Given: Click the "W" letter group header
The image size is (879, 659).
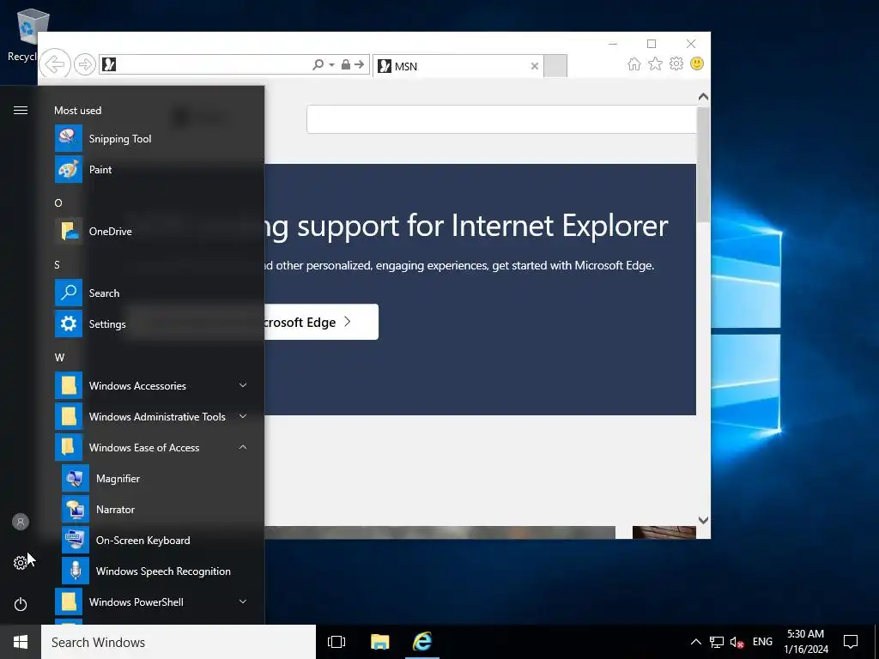Looking at the screenshot, I should [x=59, y=358].
